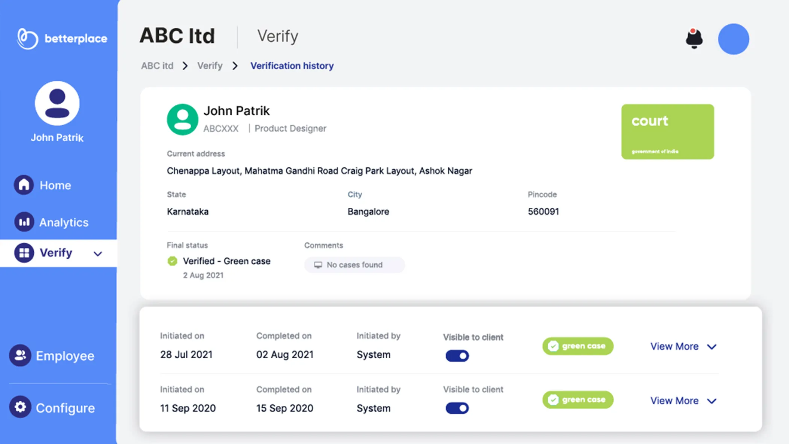Open notifications bell icon
Screen dimensions: 789x444
694,39
